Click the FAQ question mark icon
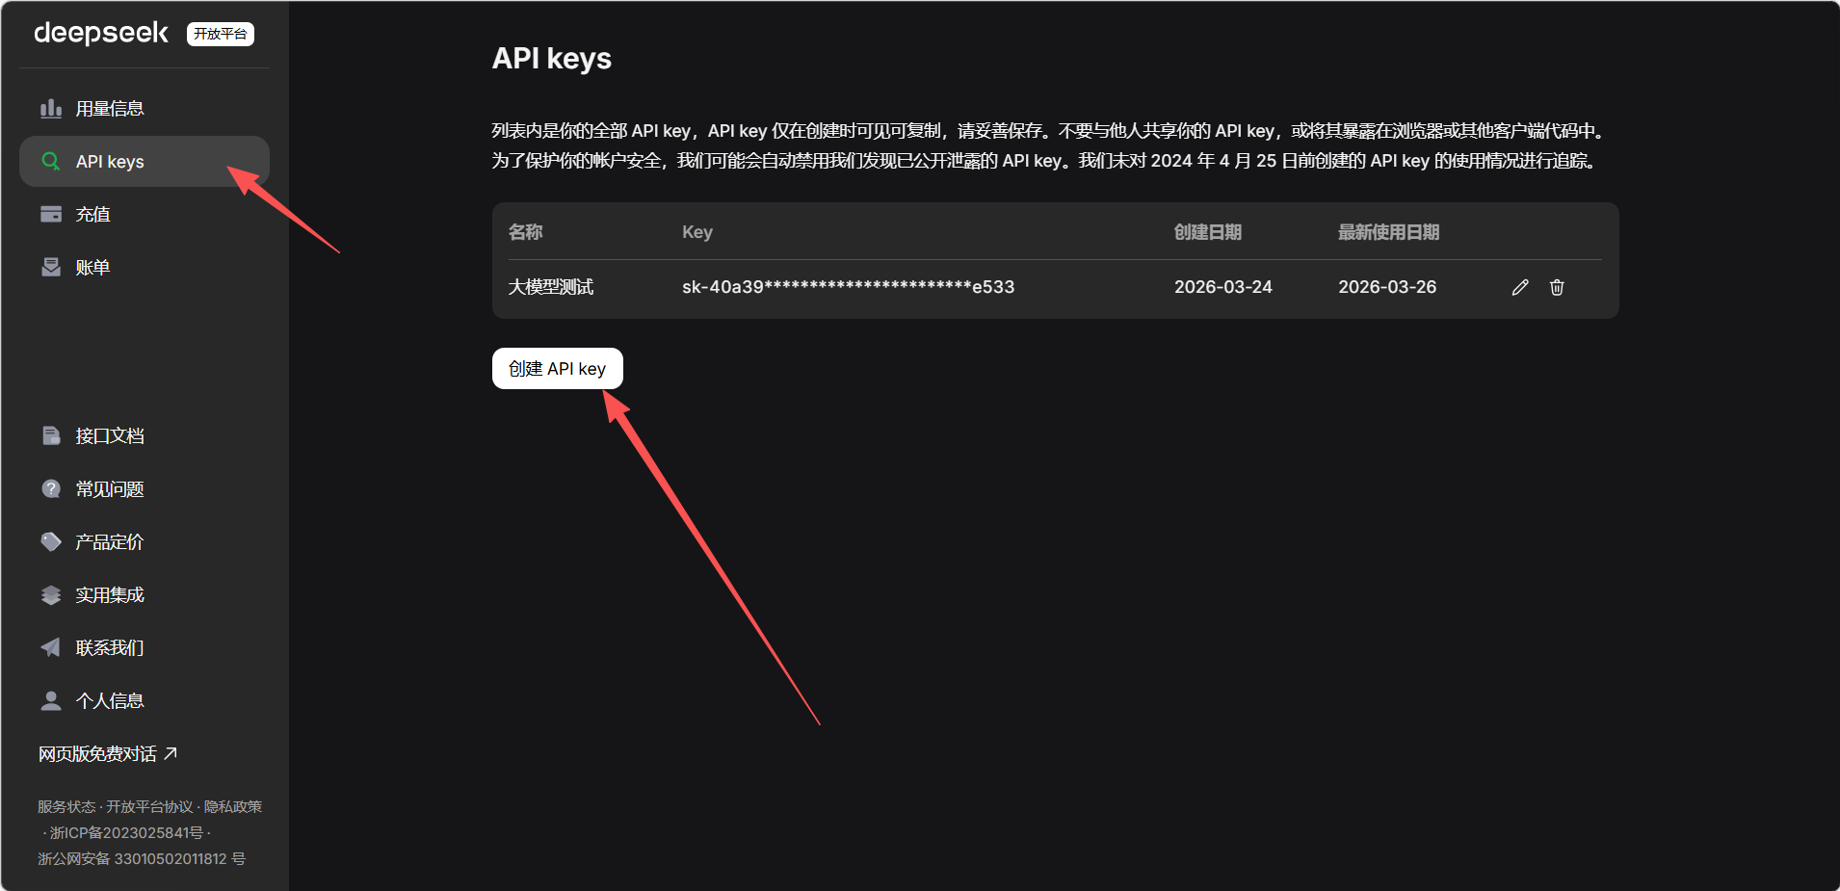This screenshot has width=1840, height=891. click(51, 488)
